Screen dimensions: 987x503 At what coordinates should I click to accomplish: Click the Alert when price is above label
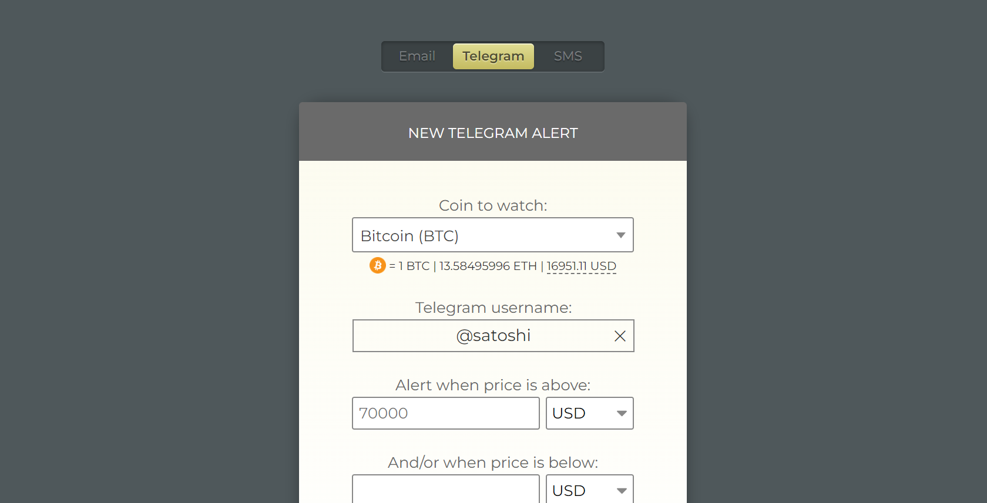pyautogui.click(x=493, y=385)
